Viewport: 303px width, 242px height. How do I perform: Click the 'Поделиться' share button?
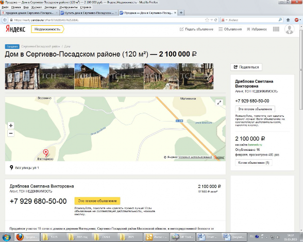[246, 67]
